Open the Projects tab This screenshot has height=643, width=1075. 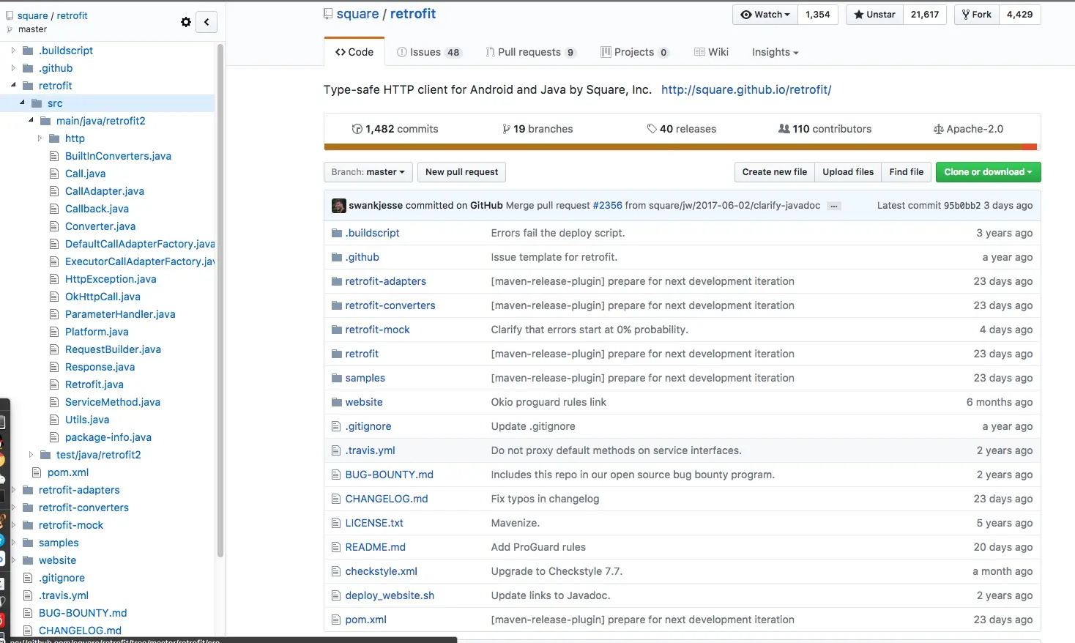pyautogui.click(x=634, y=52)
